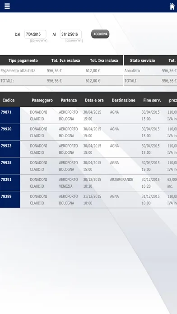The image size is (177, 314).
Task: Sort by Partenza column header
Action: [x=69, y=100]
